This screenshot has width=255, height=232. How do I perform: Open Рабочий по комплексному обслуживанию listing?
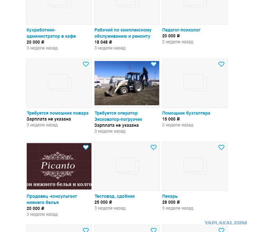(x=123, y=33)
